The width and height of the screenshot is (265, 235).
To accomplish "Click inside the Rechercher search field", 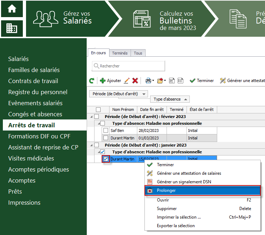I will click(x=128, y=66).
